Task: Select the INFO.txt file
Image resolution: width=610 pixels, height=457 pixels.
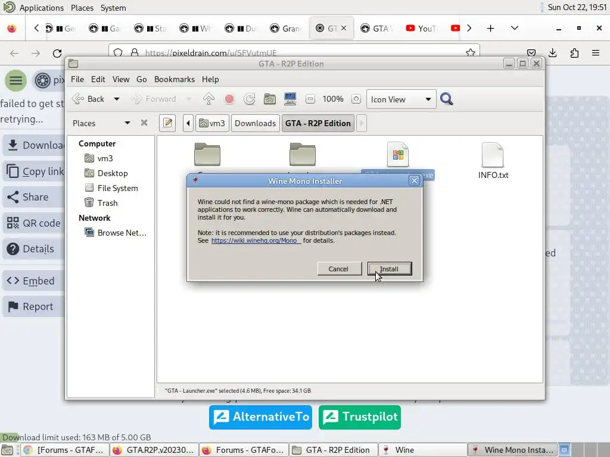Action: 493,161
